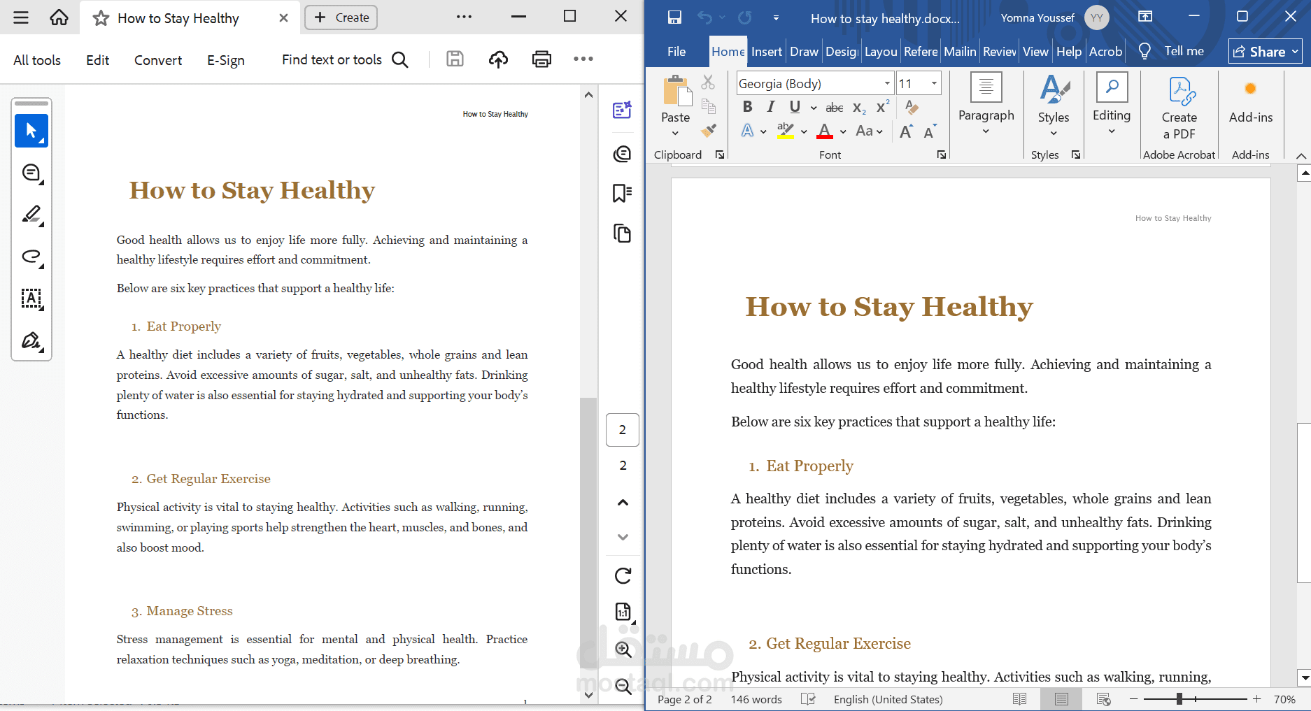The width and height of the screenshot is (1311, 711).
Task: Rotate the PDF page clockwise
Action: 623,575
